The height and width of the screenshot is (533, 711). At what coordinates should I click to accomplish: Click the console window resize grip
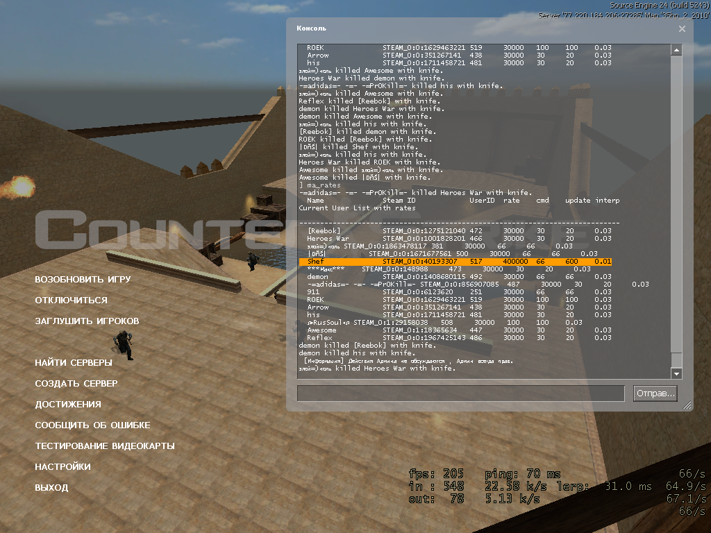point(687,405)
